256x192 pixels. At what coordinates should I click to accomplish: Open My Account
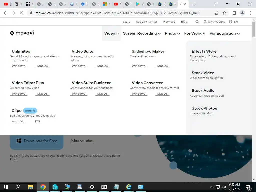[x=214, y=22]
